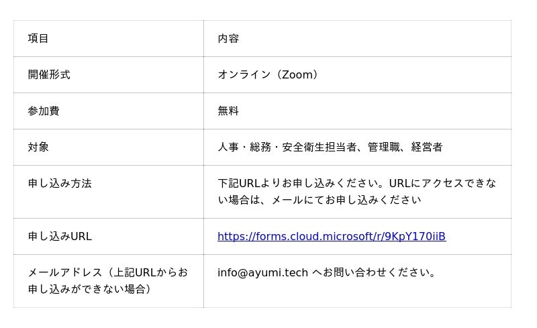Screen dimensions: 537x328
Task: Click the オンライン（Zoom） cell text
Action: coord(267,74)
